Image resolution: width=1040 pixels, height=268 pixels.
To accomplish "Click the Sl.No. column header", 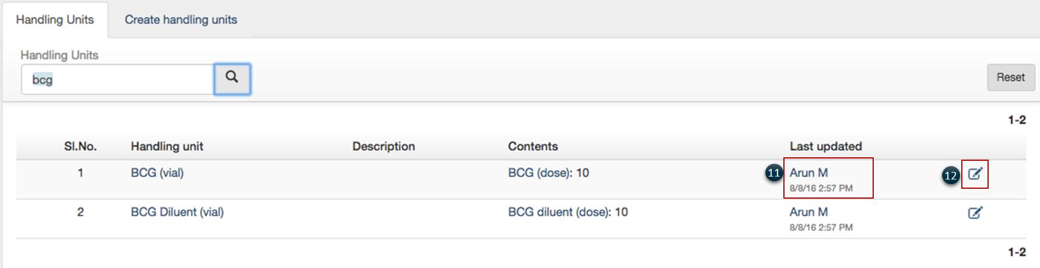I will pyautogui.click(x=80, y=147).
